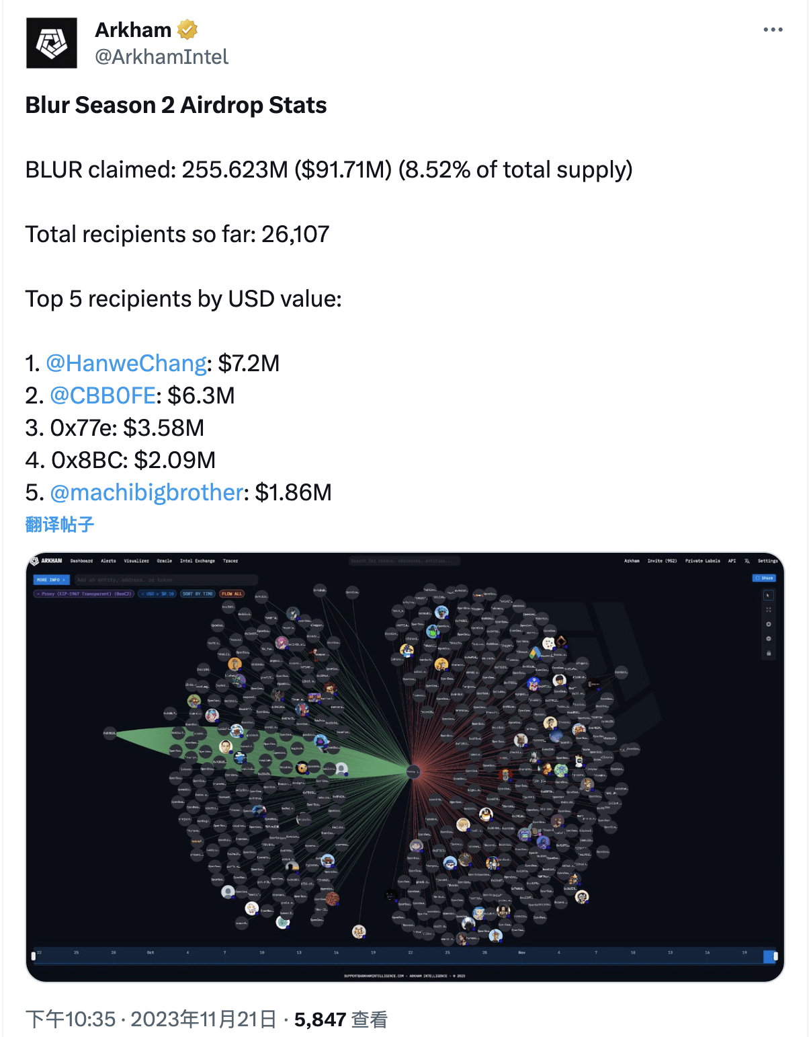
Task: Remove the 'USD ≥ $0.10' filter chip
Action: (143, 592)
